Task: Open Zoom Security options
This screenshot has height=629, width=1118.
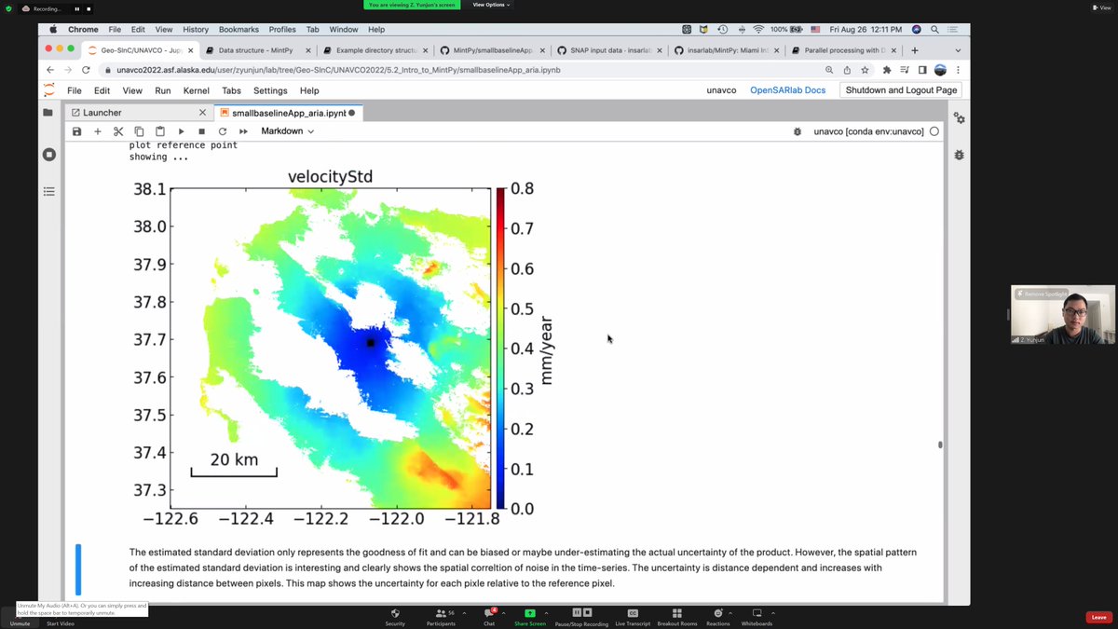Action: coord(395,617)
